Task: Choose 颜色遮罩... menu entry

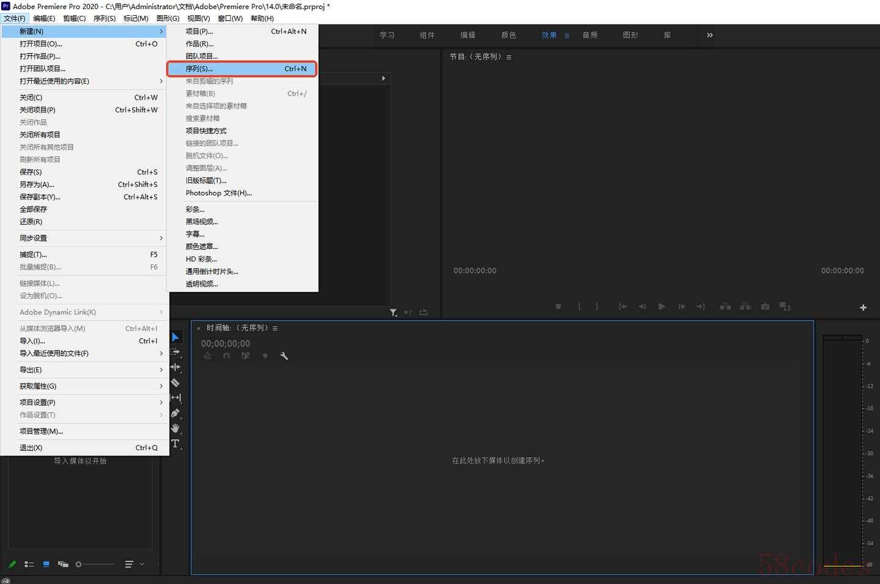Action: coord(243,247)
